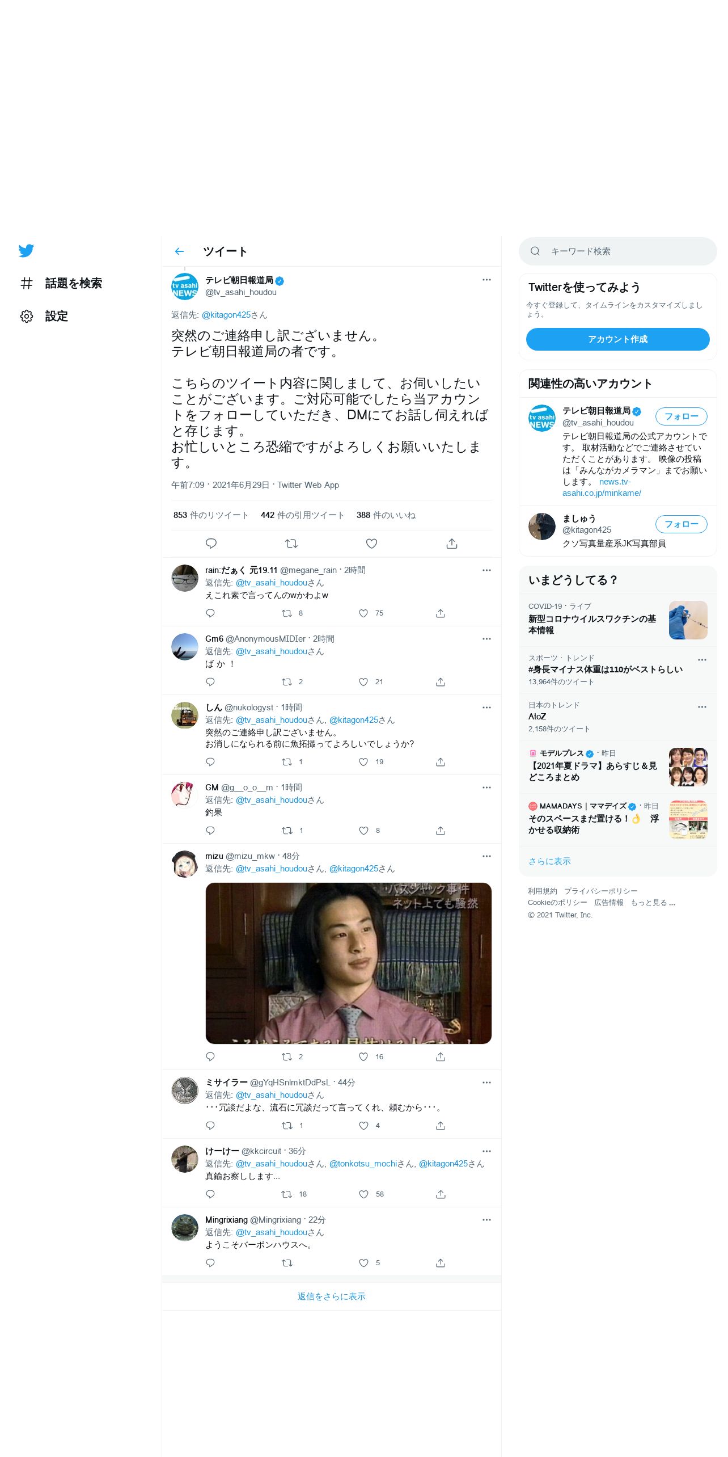Reply to ミサイラー's tweet
Screen dimensions: 728x1457
pos(210,1126)
